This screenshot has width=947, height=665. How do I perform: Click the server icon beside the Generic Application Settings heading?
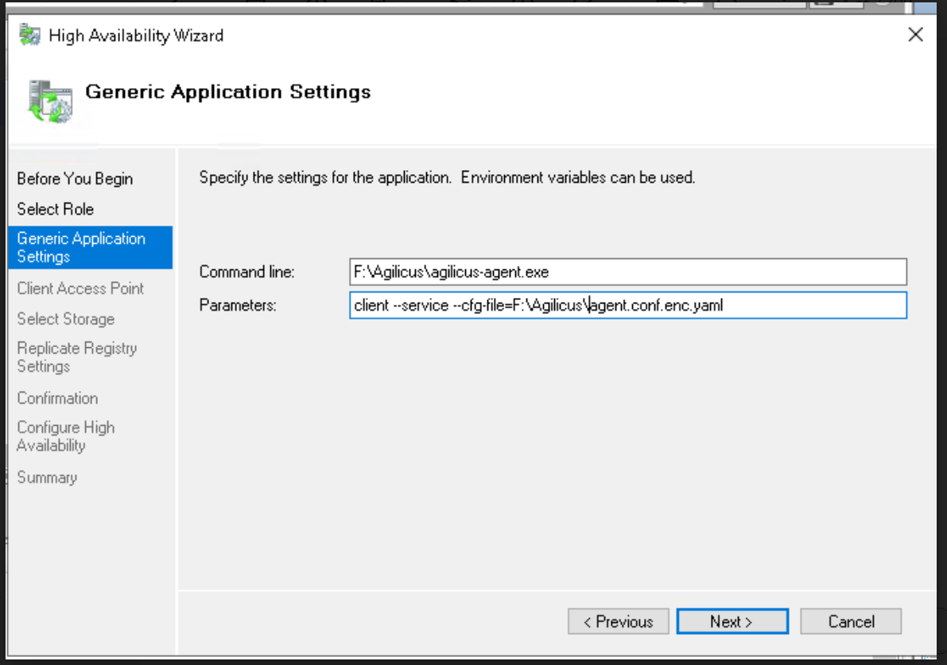click(x=49, y=100)
